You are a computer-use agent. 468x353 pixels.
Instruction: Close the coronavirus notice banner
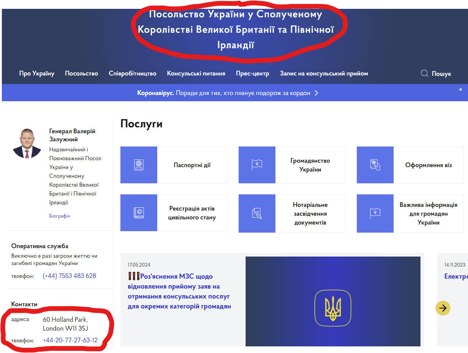click(460, 89)
